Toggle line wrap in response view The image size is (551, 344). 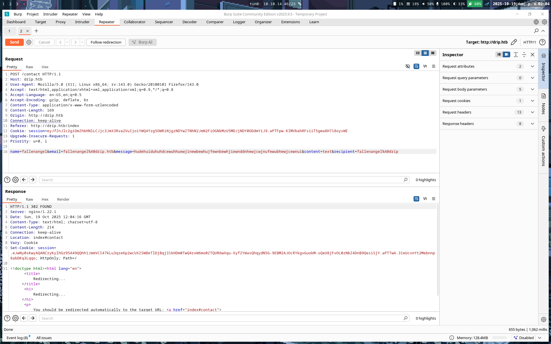pyautogui.click(x=416, y=199)
